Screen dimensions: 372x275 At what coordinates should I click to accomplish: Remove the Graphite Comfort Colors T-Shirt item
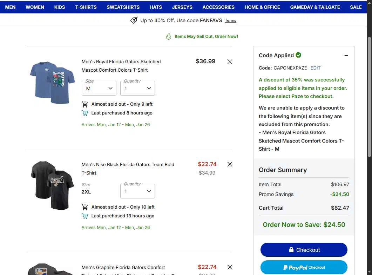point(230,267)
